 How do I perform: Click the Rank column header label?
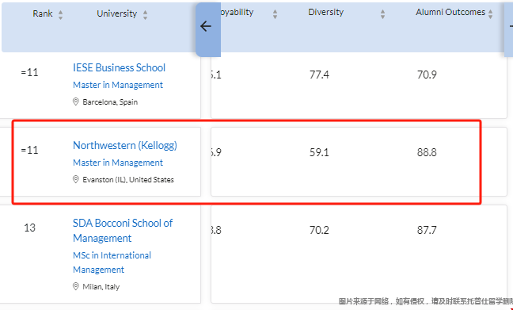click(43, 13)
